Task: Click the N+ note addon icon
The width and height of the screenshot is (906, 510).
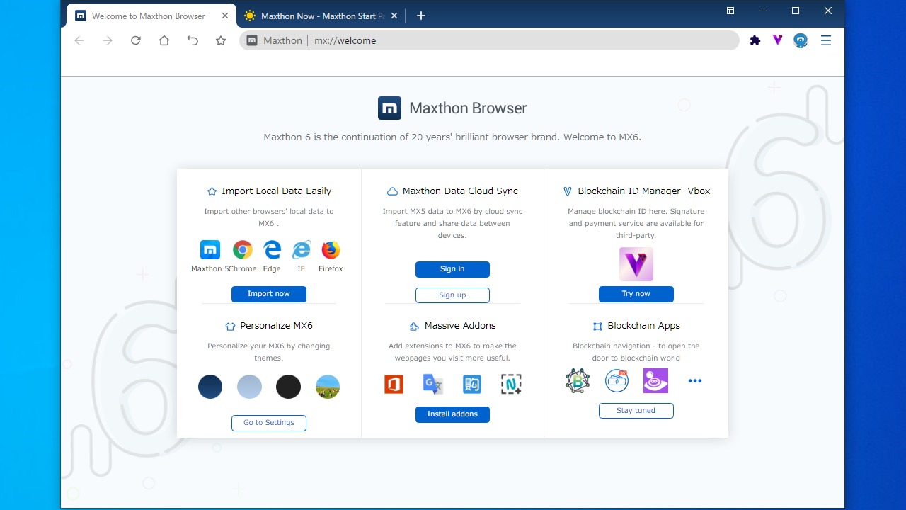Action: tap(511, 384)
